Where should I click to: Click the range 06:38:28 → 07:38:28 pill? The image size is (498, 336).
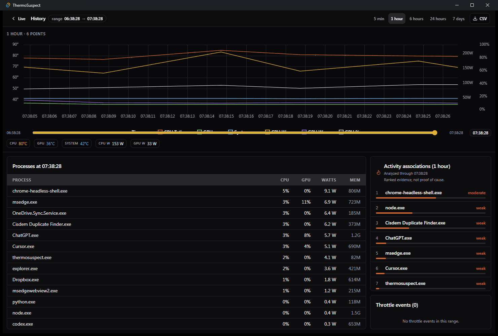tap(77, 19)
